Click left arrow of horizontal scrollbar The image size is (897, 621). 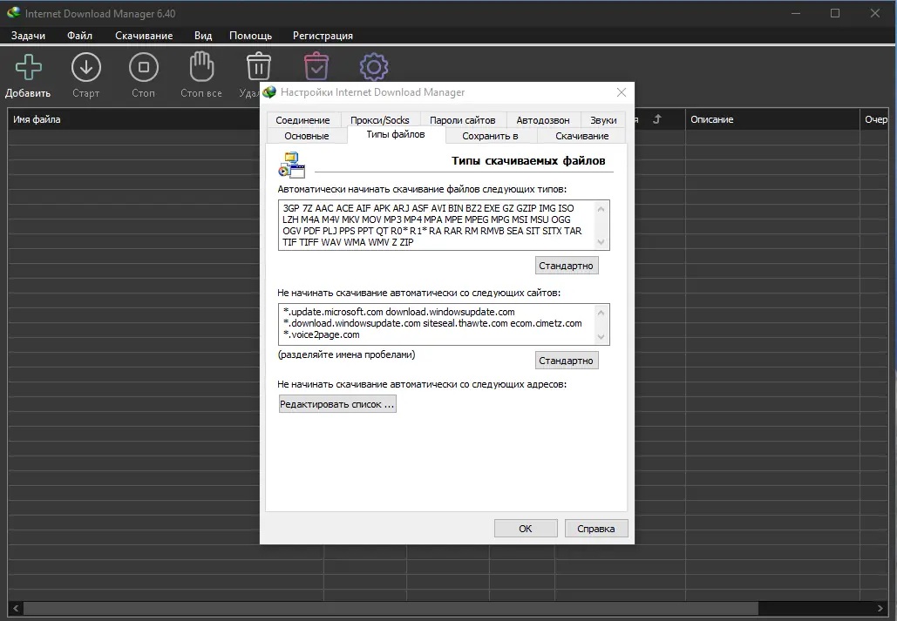coord(16,608)
